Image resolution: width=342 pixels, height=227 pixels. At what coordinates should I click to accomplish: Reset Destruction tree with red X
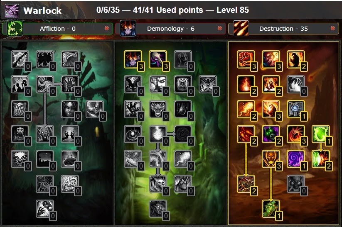[x=332, y=28]
